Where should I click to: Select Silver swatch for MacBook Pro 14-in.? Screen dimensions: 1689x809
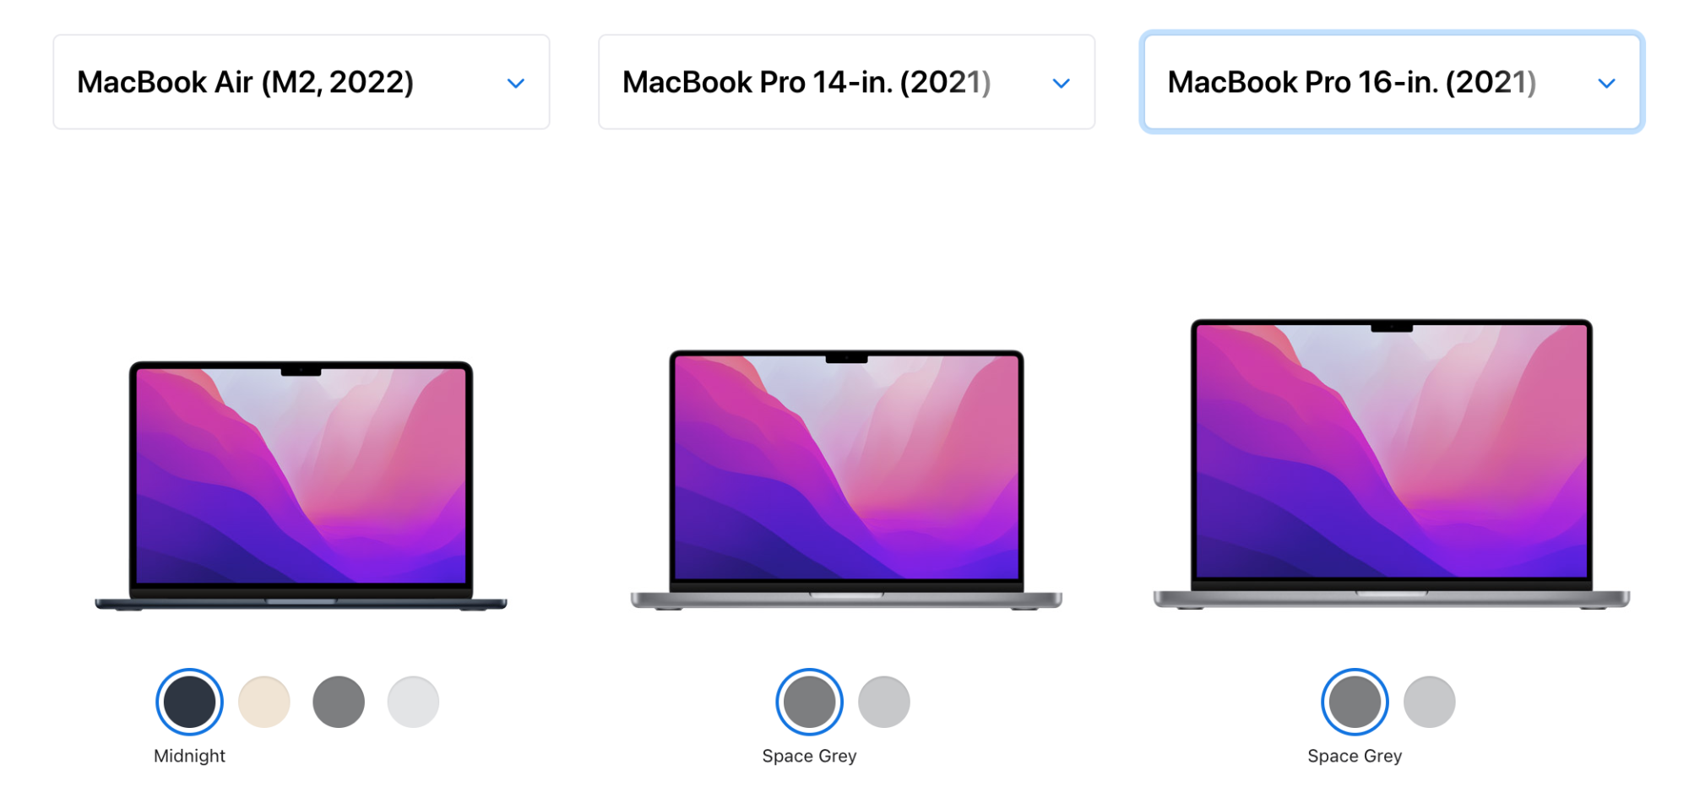tap(884, 702)
